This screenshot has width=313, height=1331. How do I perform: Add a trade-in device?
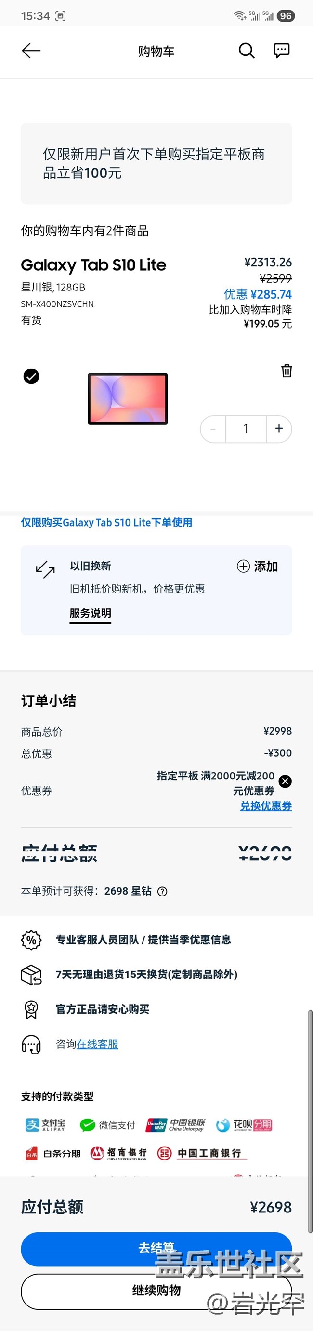(257, 567)
